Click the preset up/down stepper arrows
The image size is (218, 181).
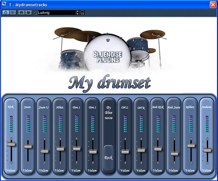tap(77, 13)
